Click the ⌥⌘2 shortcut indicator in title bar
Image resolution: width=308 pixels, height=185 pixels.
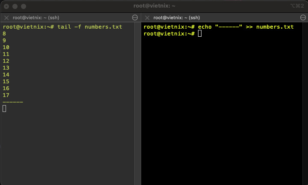297,6
